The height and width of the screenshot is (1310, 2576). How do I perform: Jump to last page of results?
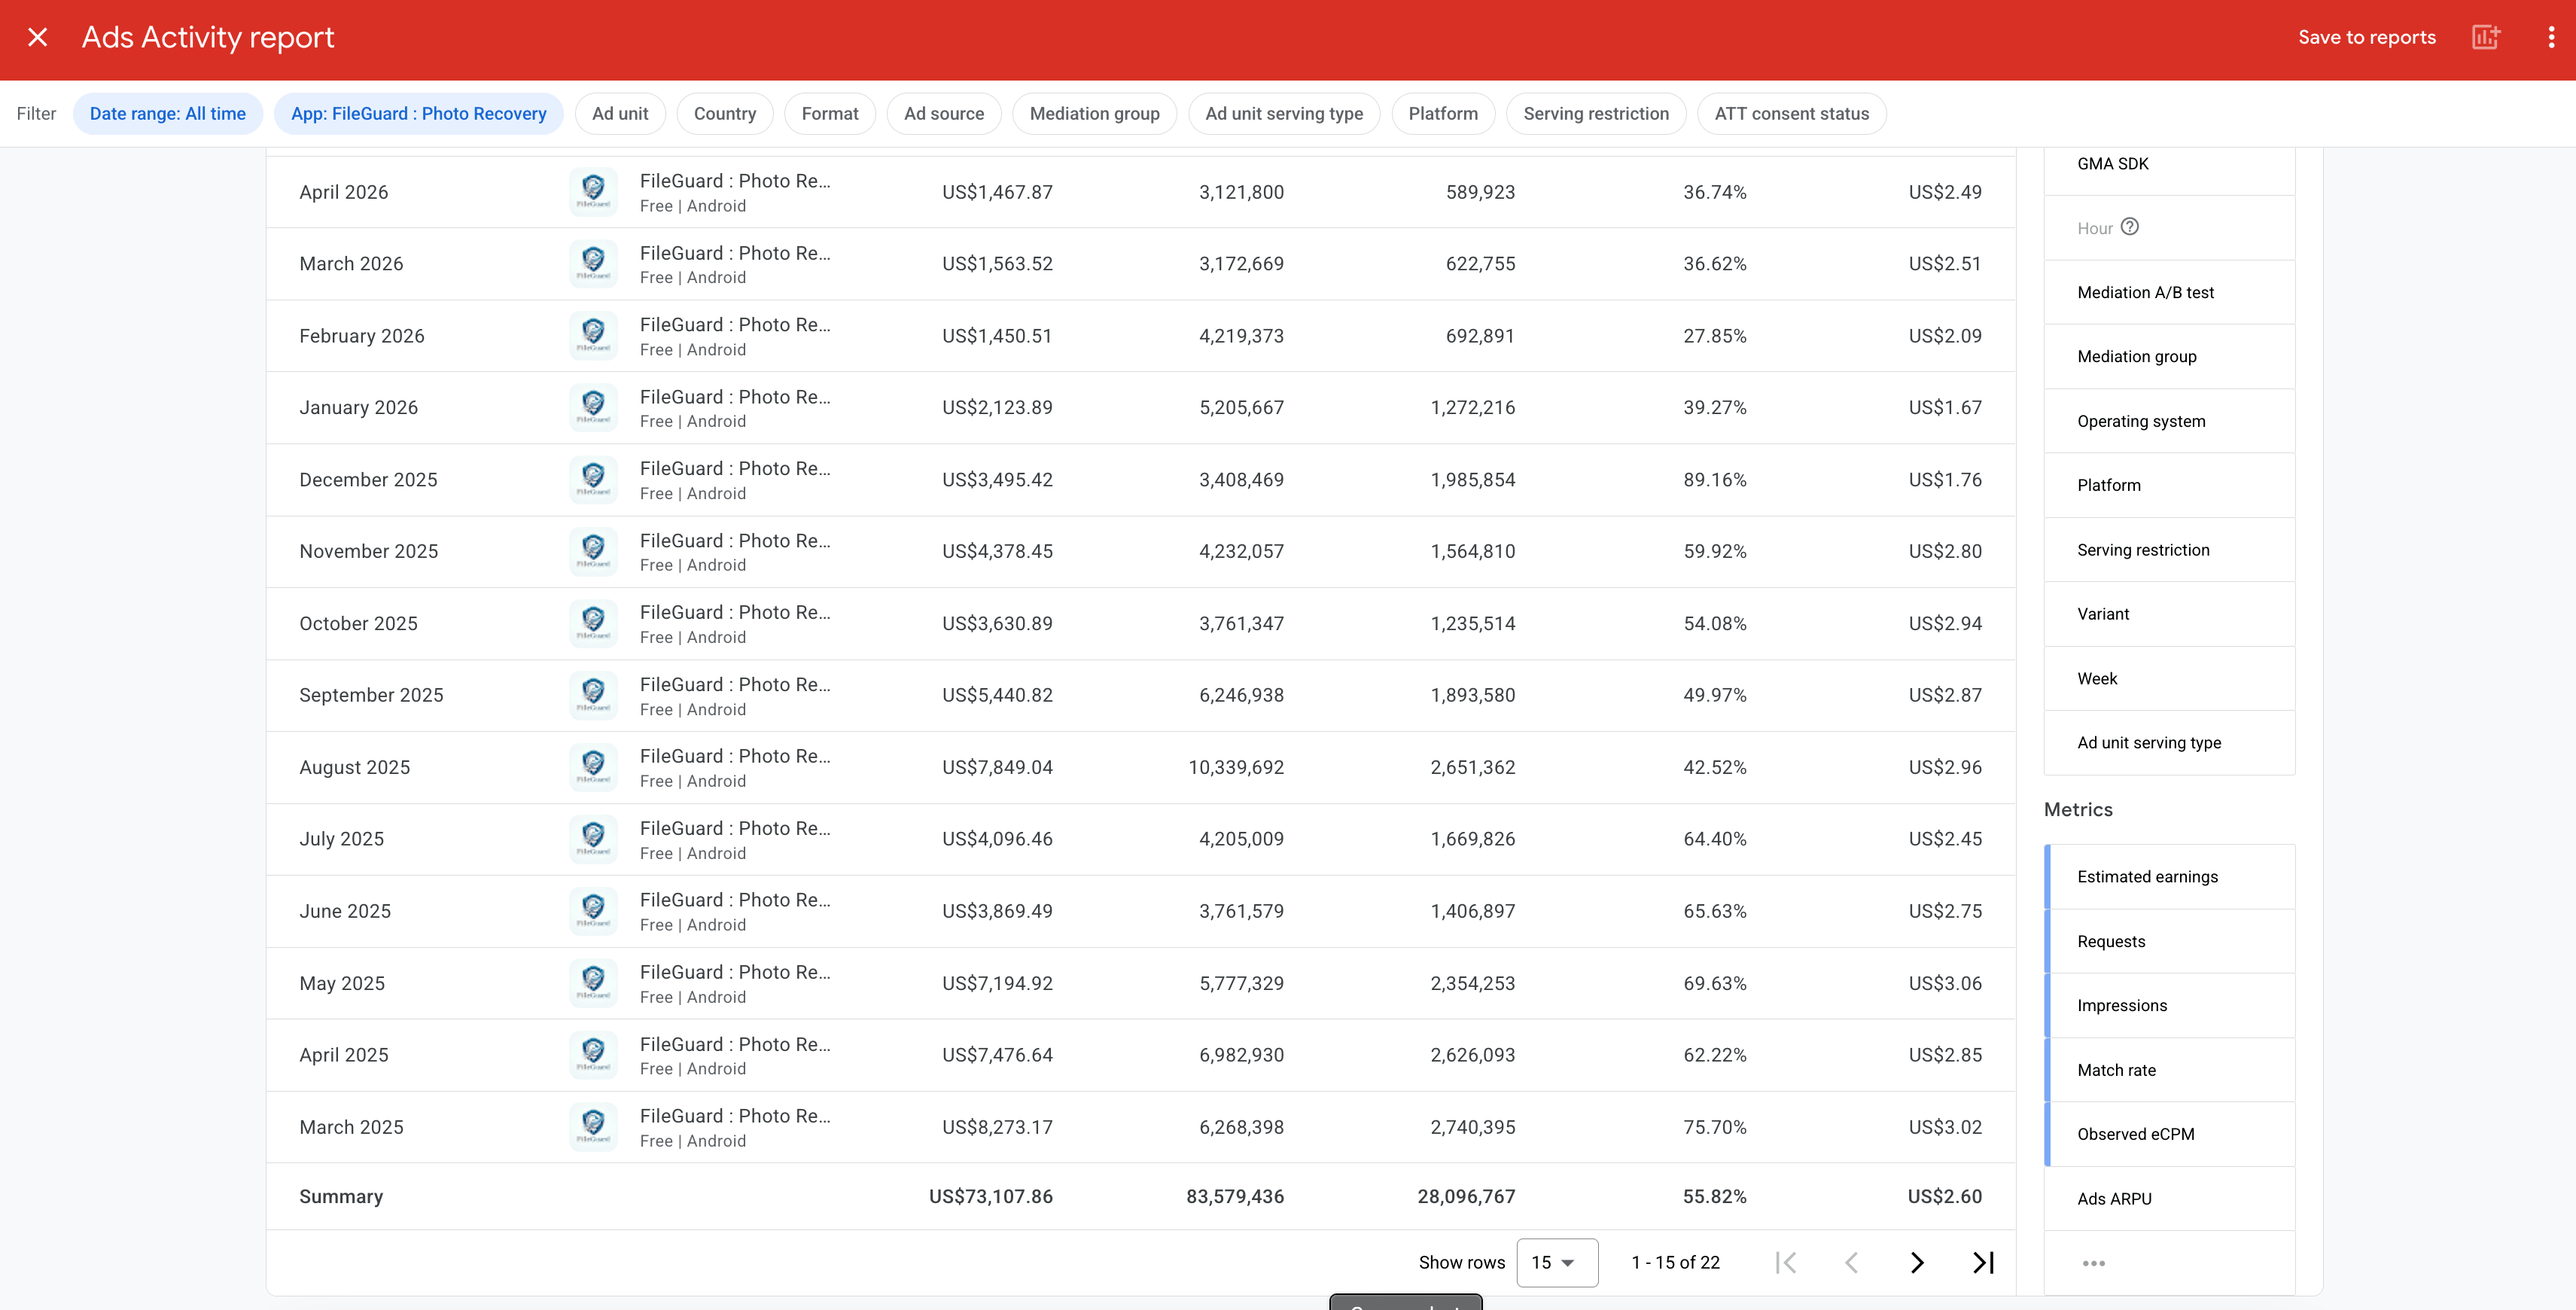point(1983,1262)
